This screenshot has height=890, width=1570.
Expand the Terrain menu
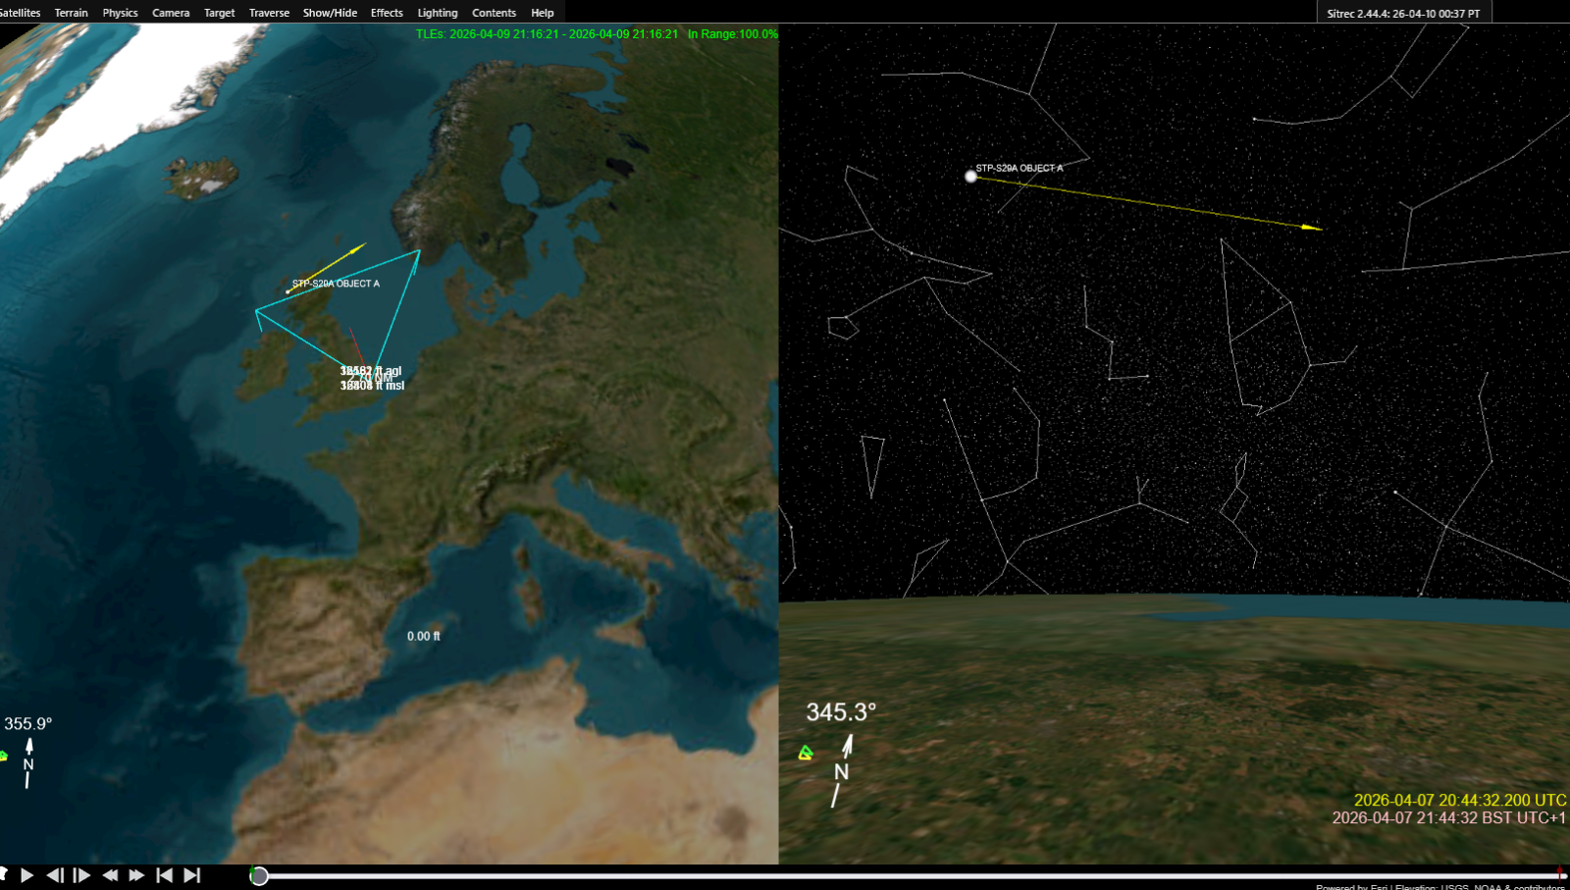click(71, 13)
